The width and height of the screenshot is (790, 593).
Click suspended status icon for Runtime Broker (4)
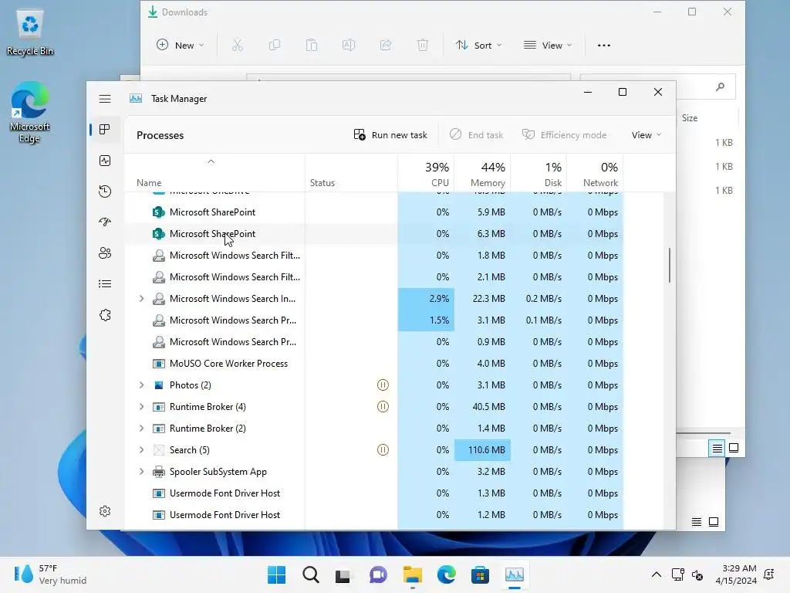pyautogui.click(x=383, y=406)
